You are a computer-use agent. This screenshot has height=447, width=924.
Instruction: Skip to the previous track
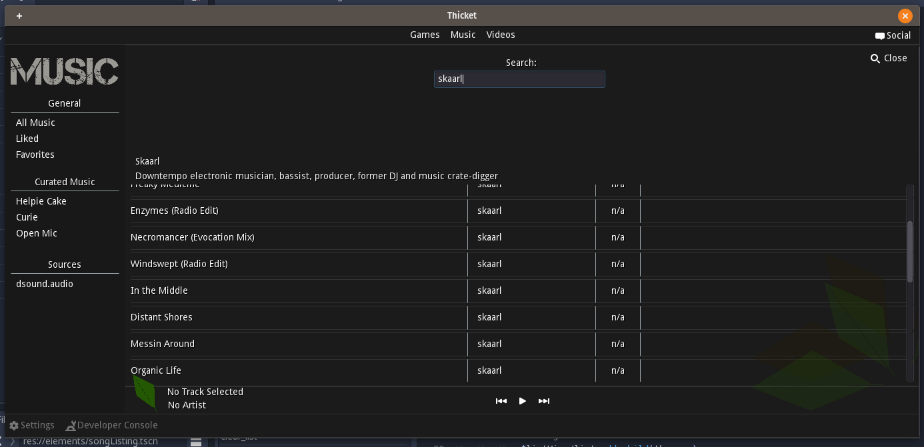[501, 401]
